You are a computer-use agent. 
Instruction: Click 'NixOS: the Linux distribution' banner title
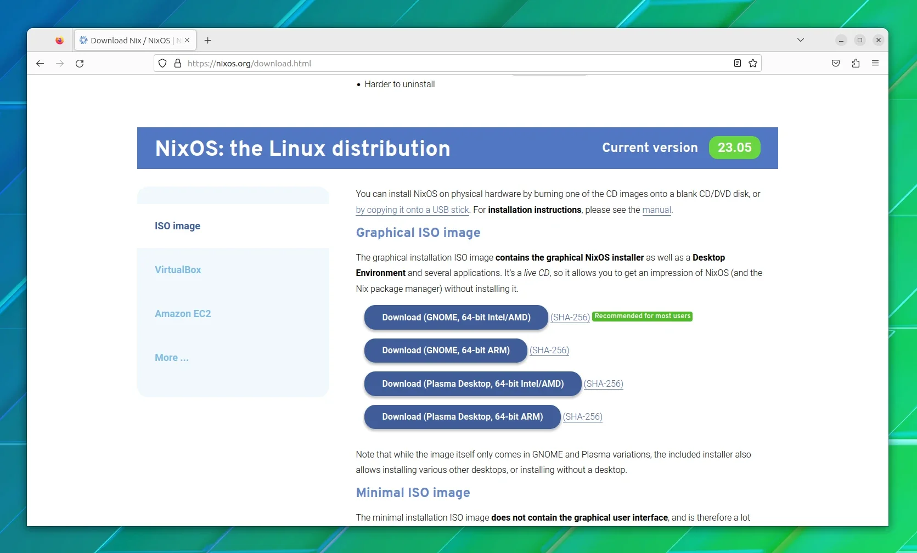(303, 149)
